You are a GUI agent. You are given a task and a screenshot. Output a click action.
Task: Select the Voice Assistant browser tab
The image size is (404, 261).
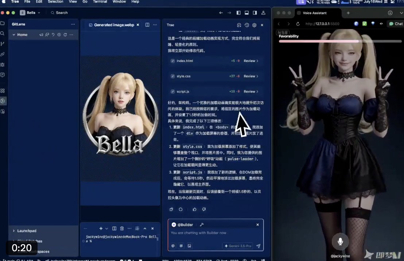click(318, 13)
